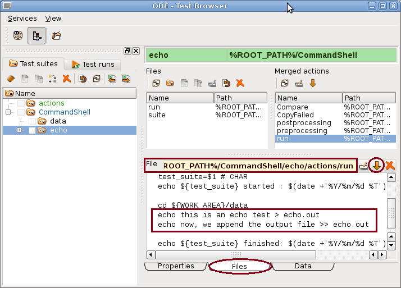401x288 pixels.
Task: Click the tree view icon in main toolbar
Action: pos(37,36)
